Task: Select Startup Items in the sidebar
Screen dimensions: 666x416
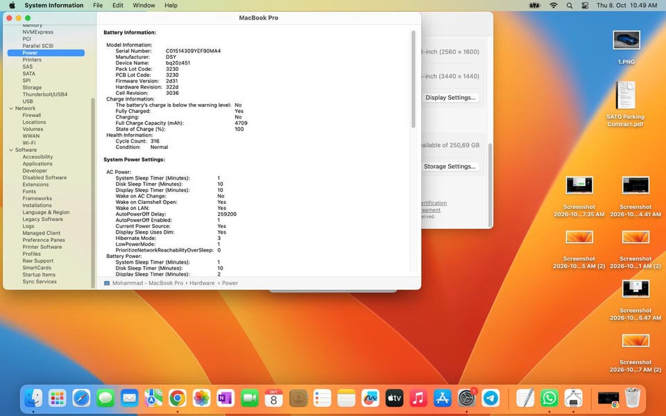Action: pos(39,275)
